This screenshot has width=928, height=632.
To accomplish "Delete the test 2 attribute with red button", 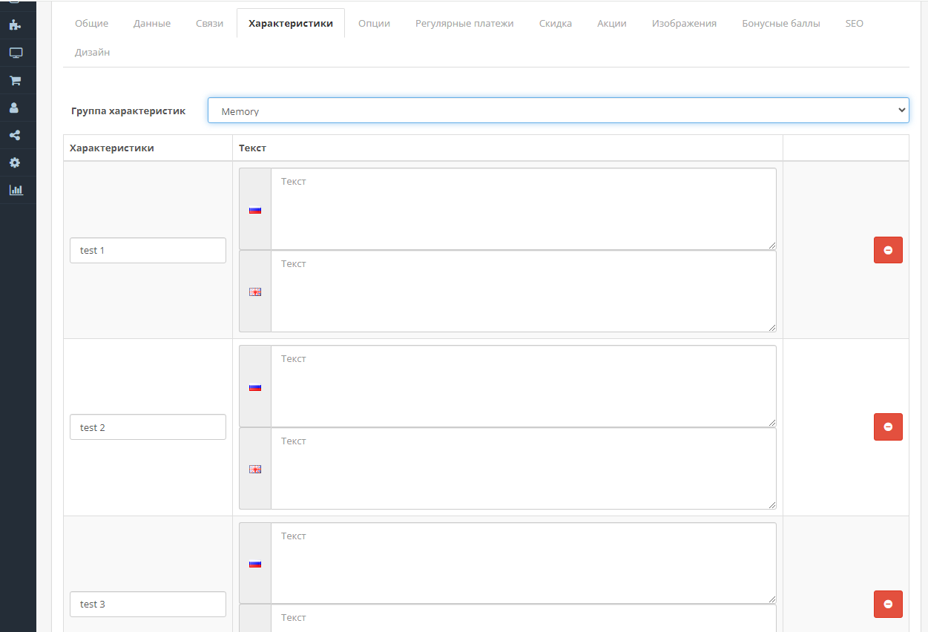I will (888, 427).
